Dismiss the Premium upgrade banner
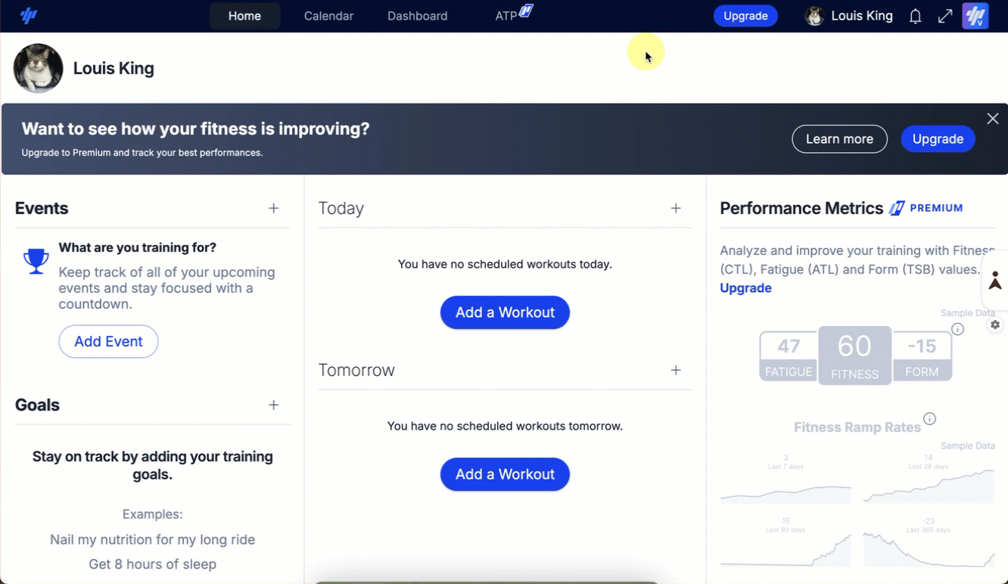Viewport: 1008px width, 584px height. pos(993,119)
